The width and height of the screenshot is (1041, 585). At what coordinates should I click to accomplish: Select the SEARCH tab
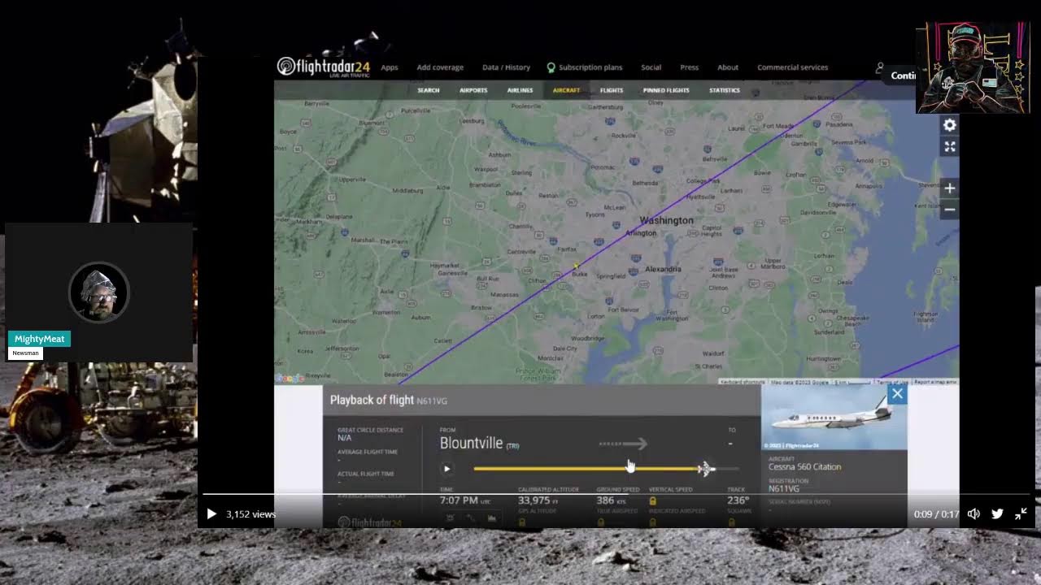[x=429, y=90]
